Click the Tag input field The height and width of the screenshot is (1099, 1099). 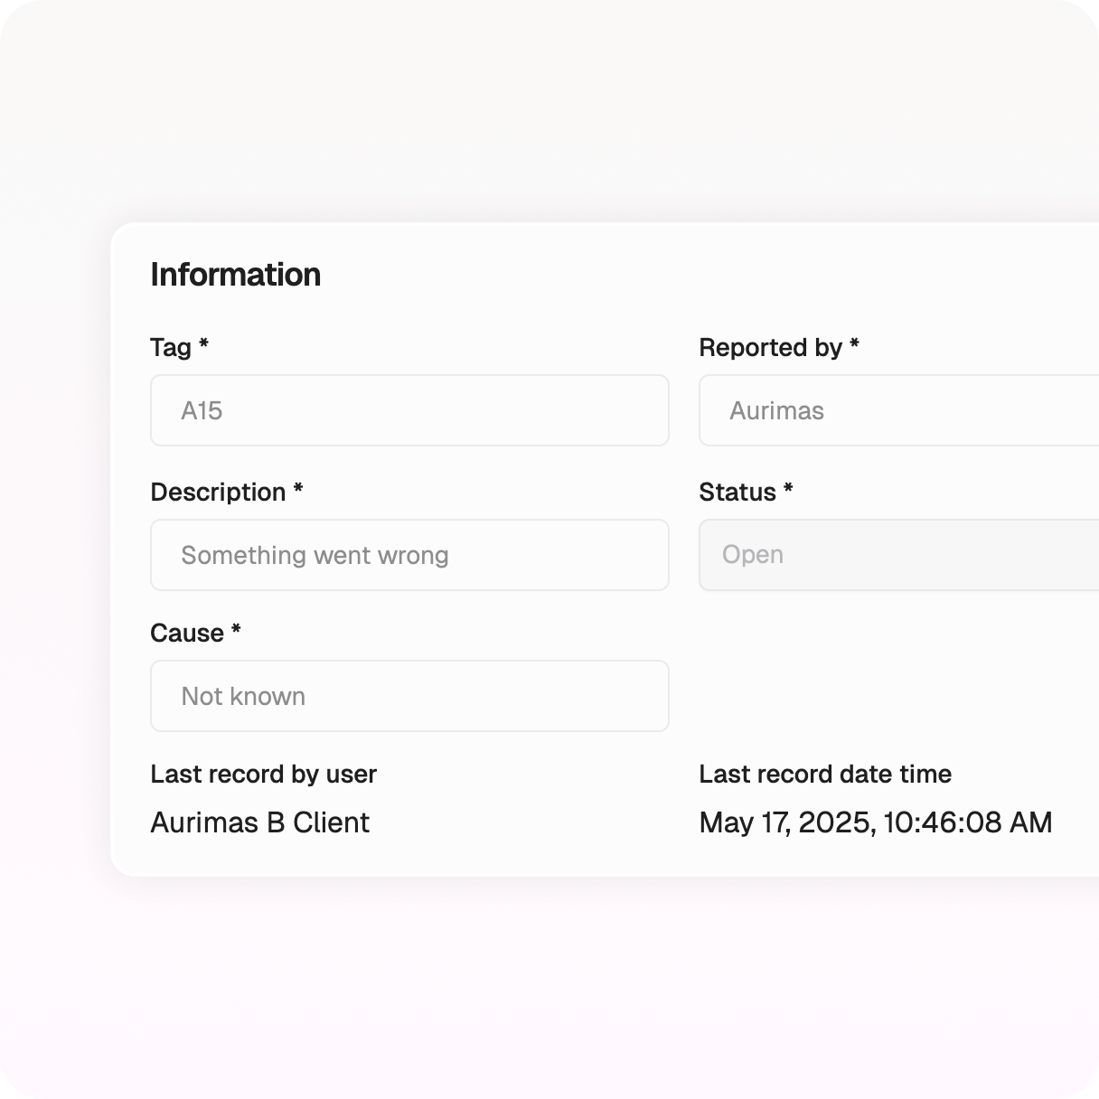click(x=409, y=410)
